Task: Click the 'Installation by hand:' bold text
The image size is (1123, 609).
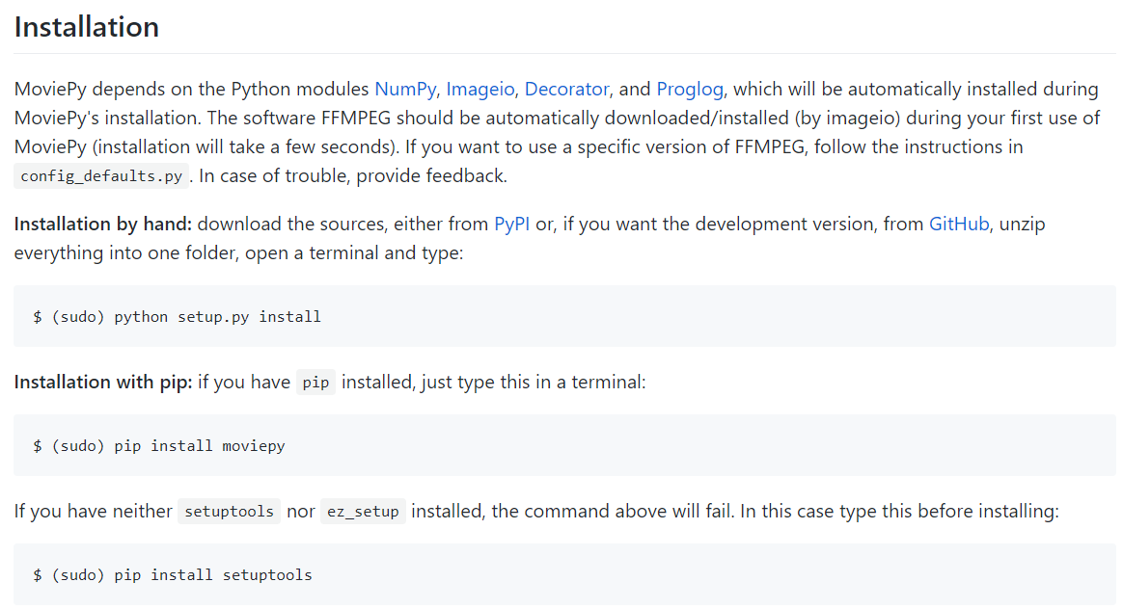Action: tap(103, 224)
